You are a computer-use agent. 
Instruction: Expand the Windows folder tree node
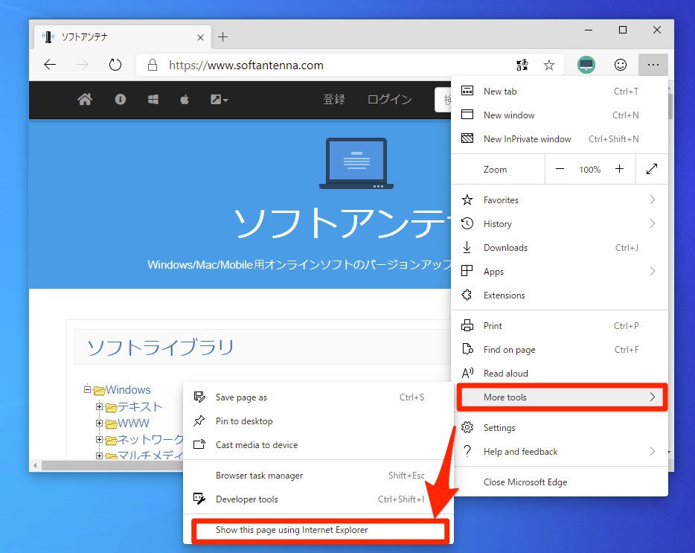tap(87, 389)
